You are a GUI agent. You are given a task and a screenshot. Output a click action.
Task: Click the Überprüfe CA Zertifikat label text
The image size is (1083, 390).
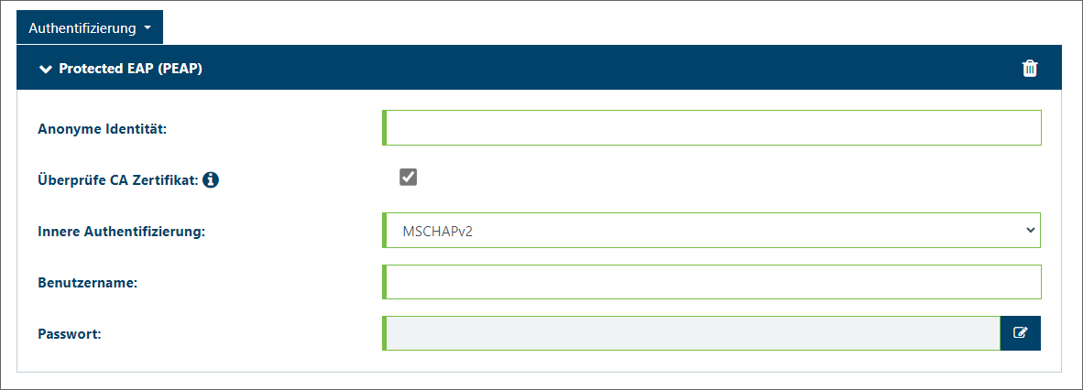(118, 181)
